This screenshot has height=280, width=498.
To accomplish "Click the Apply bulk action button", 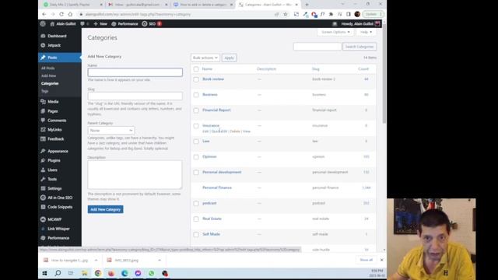I will pyautogui.click(x=229, y=58).
